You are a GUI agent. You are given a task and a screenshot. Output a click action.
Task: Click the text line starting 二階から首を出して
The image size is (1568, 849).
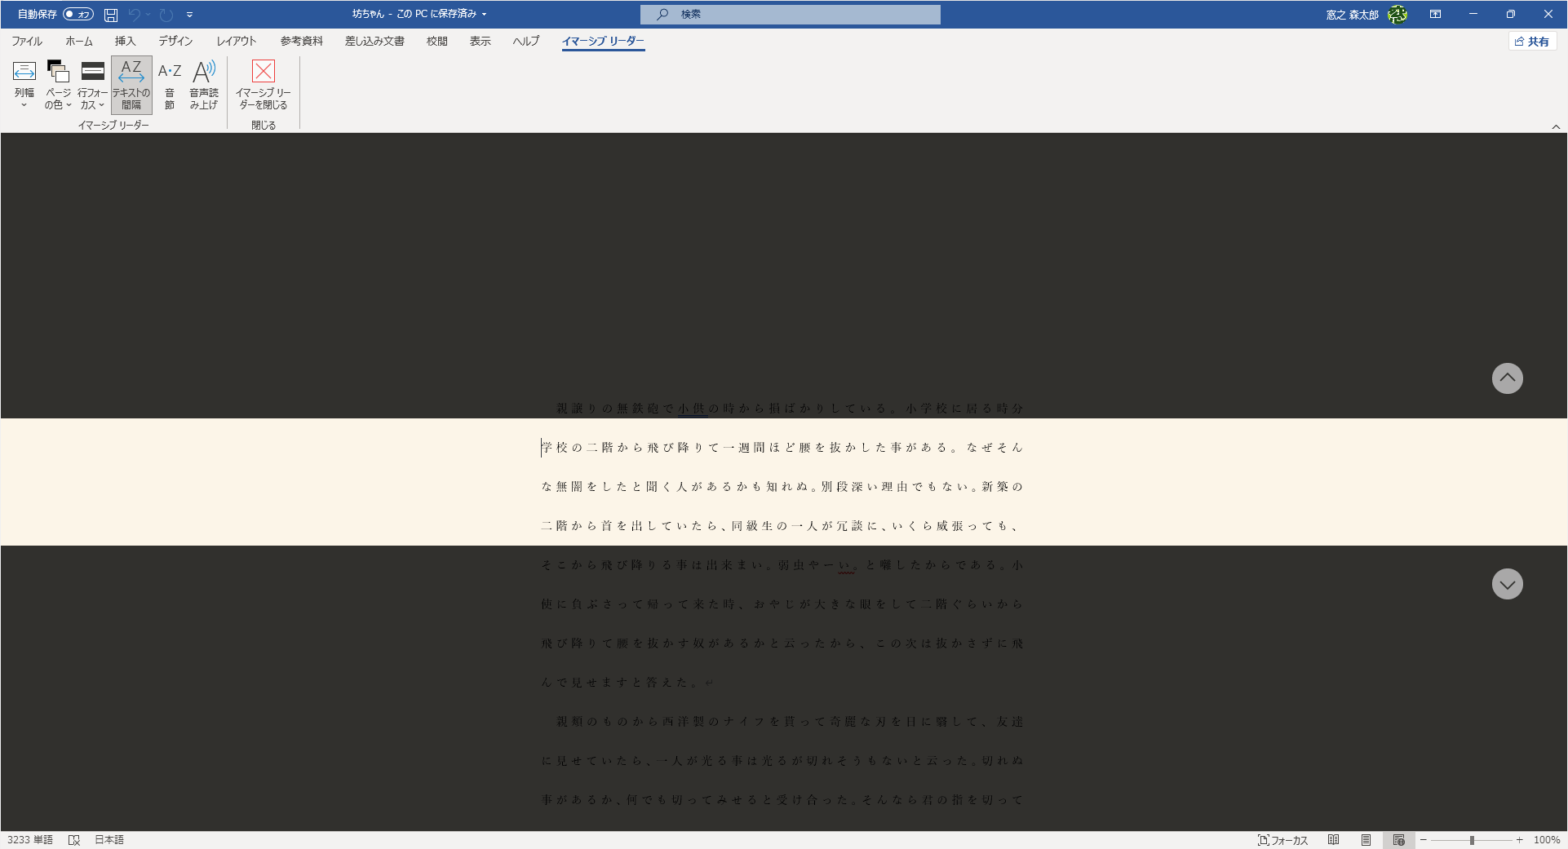(782, 525)
